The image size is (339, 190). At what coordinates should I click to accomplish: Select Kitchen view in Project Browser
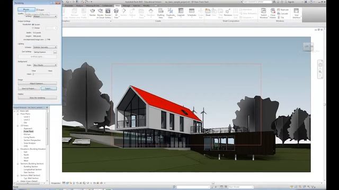tap(27, 134)
